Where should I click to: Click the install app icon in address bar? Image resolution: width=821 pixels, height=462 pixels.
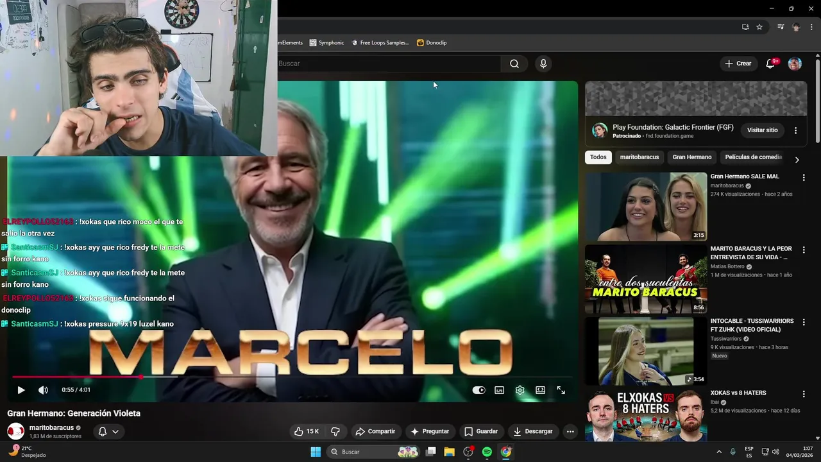pos(745,27)
